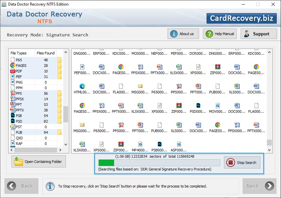Click the folder icon in the PUB row
Image resolution: width=281 pixels, height=198 pixels.
click(59, 132)
